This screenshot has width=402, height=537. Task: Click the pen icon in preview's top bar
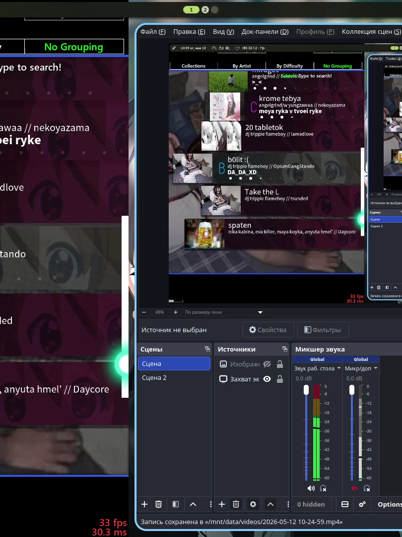[174, 48]
